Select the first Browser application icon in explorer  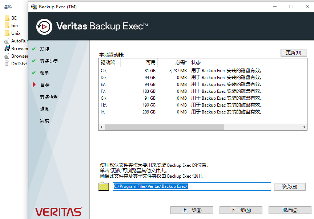click(x=7, y=48)
